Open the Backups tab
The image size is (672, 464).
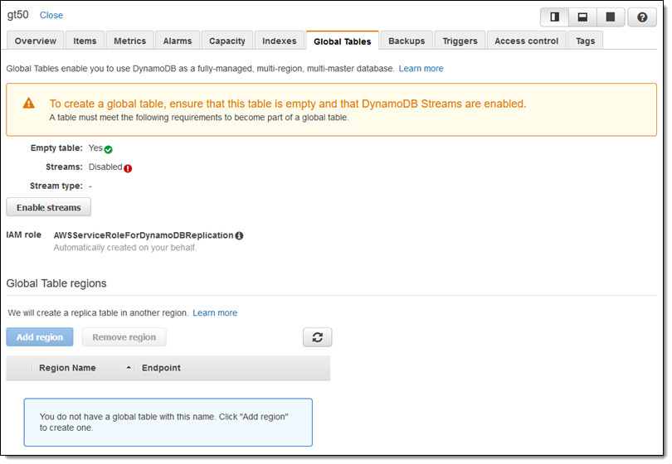point(407,41)
